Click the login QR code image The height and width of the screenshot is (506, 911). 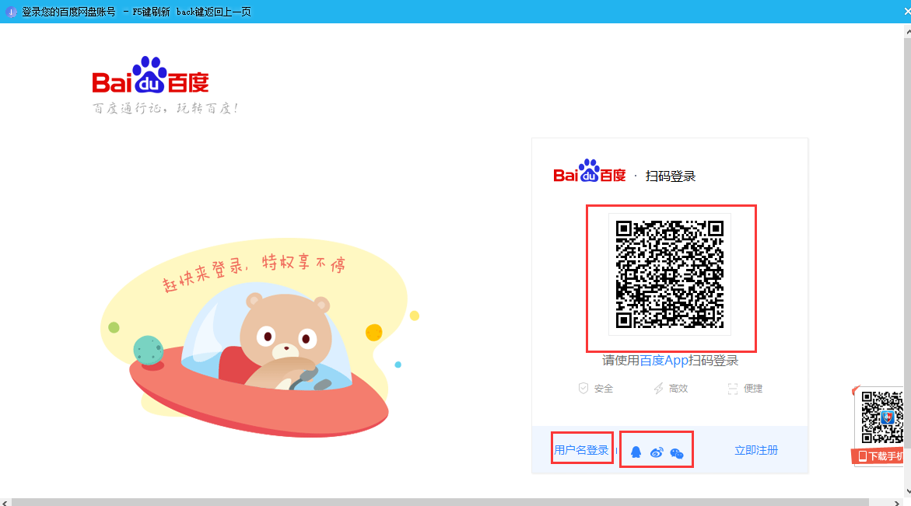point(670,274)
